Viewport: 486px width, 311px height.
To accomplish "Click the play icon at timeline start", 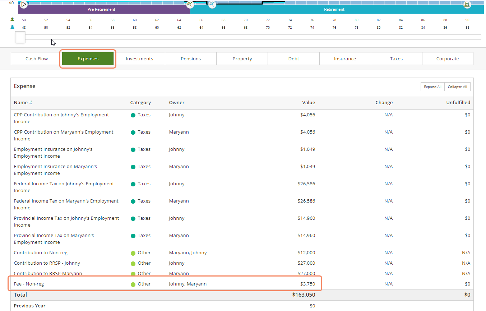I will (24, 5).
